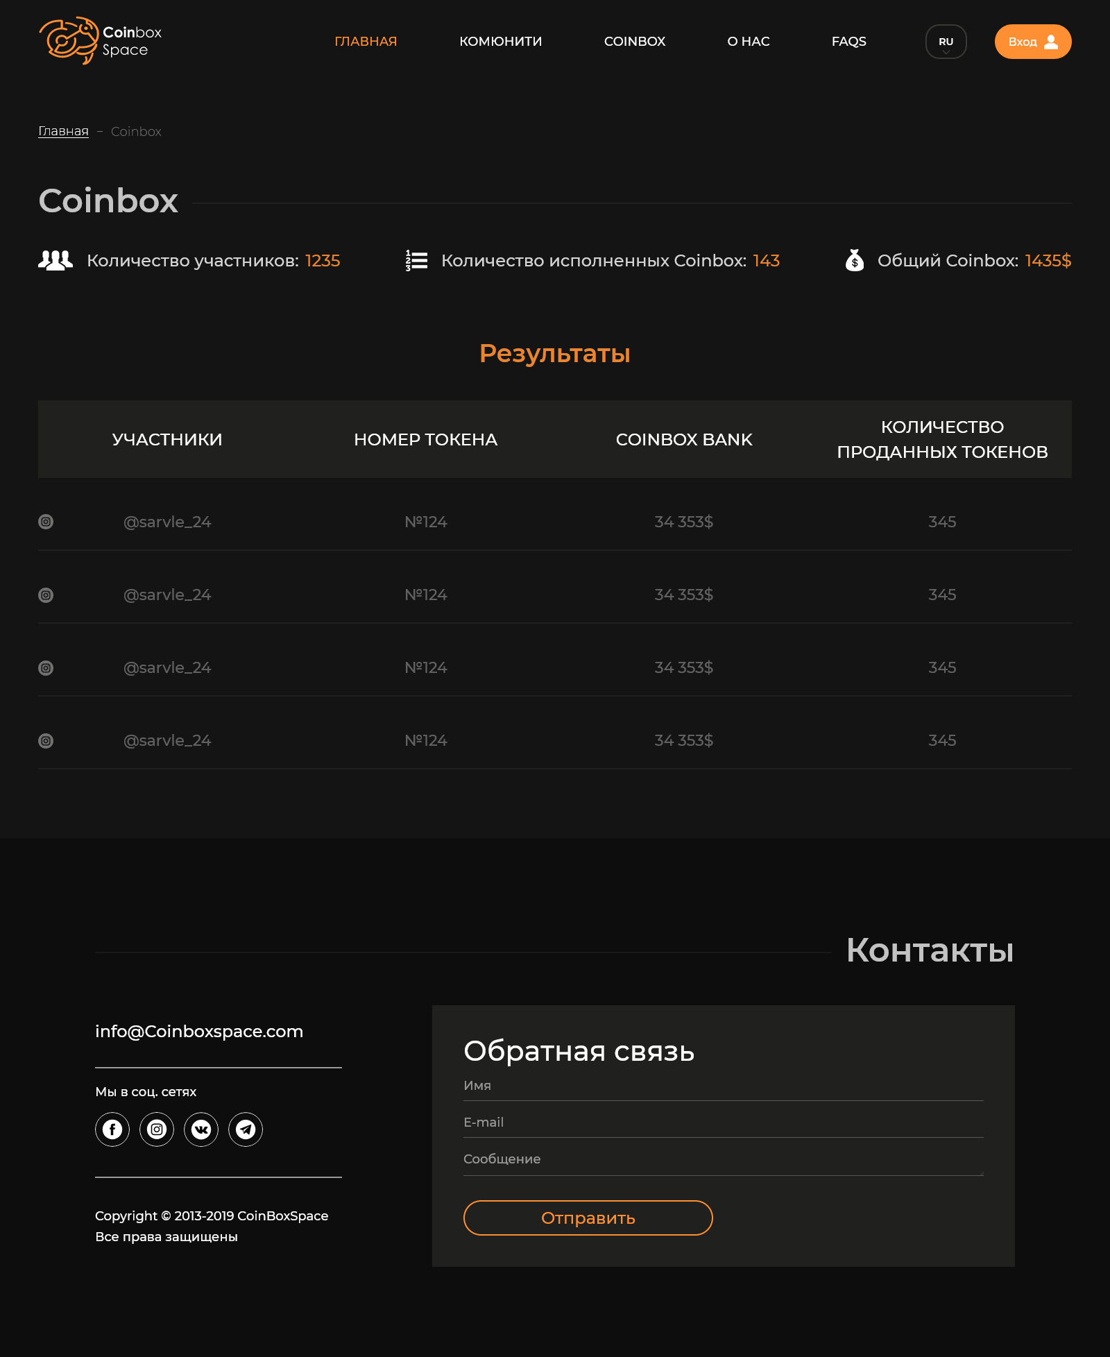Click the numbered list icon next to executed Coinbox
This screenshot has width=1110, height=1357.
click(x=415, y=260)
